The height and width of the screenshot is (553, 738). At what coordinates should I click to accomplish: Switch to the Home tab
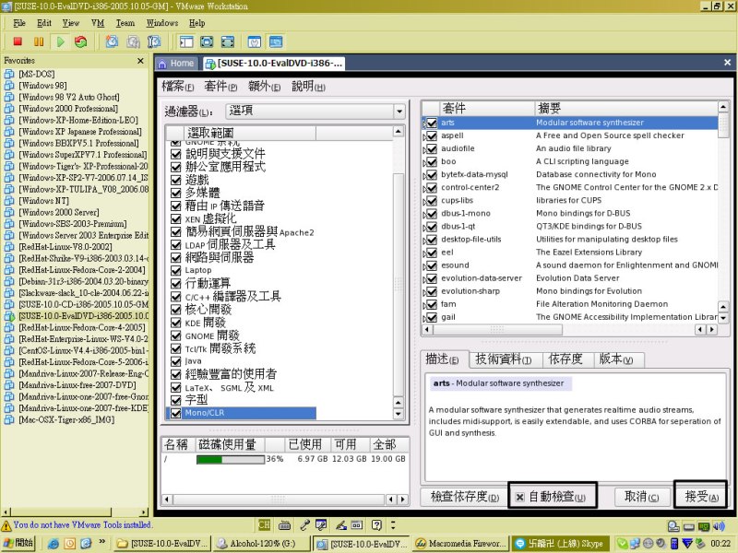[176, 64]
